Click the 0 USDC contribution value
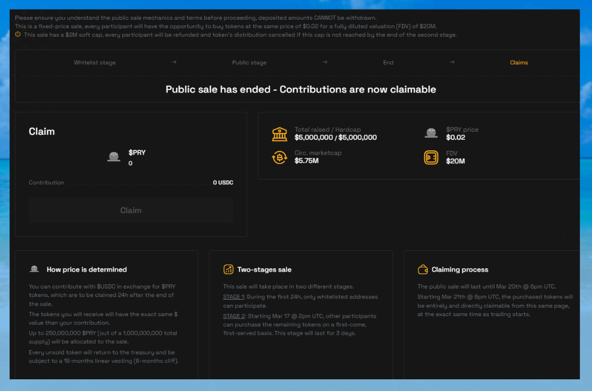The width and height of the screenshot is (592, 391). (223, 183)
